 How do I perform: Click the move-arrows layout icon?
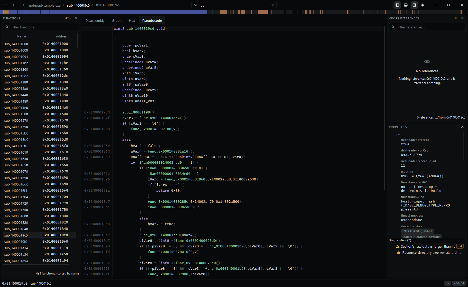coord(423,5)
